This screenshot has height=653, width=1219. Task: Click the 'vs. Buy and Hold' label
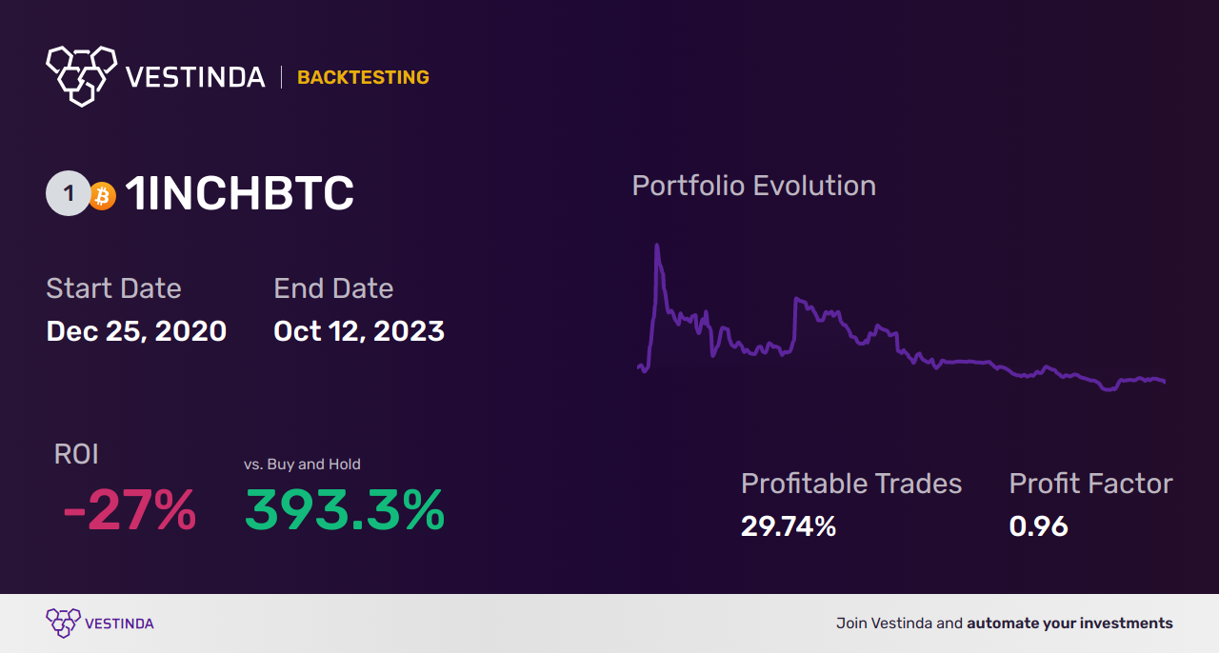point(302,465)
